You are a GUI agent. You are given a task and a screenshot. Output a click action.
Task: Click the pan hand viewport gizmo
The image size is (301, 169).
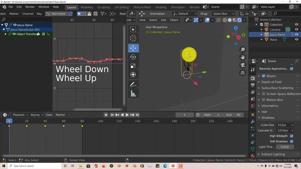click(243, 57)
